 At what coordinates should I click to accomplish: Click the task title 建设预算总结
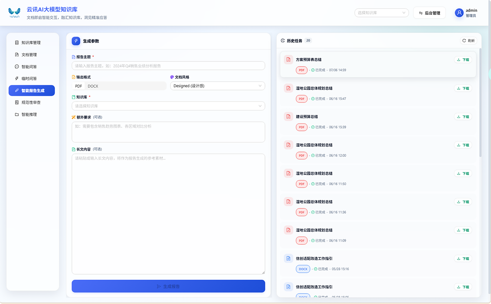[307, 117]
